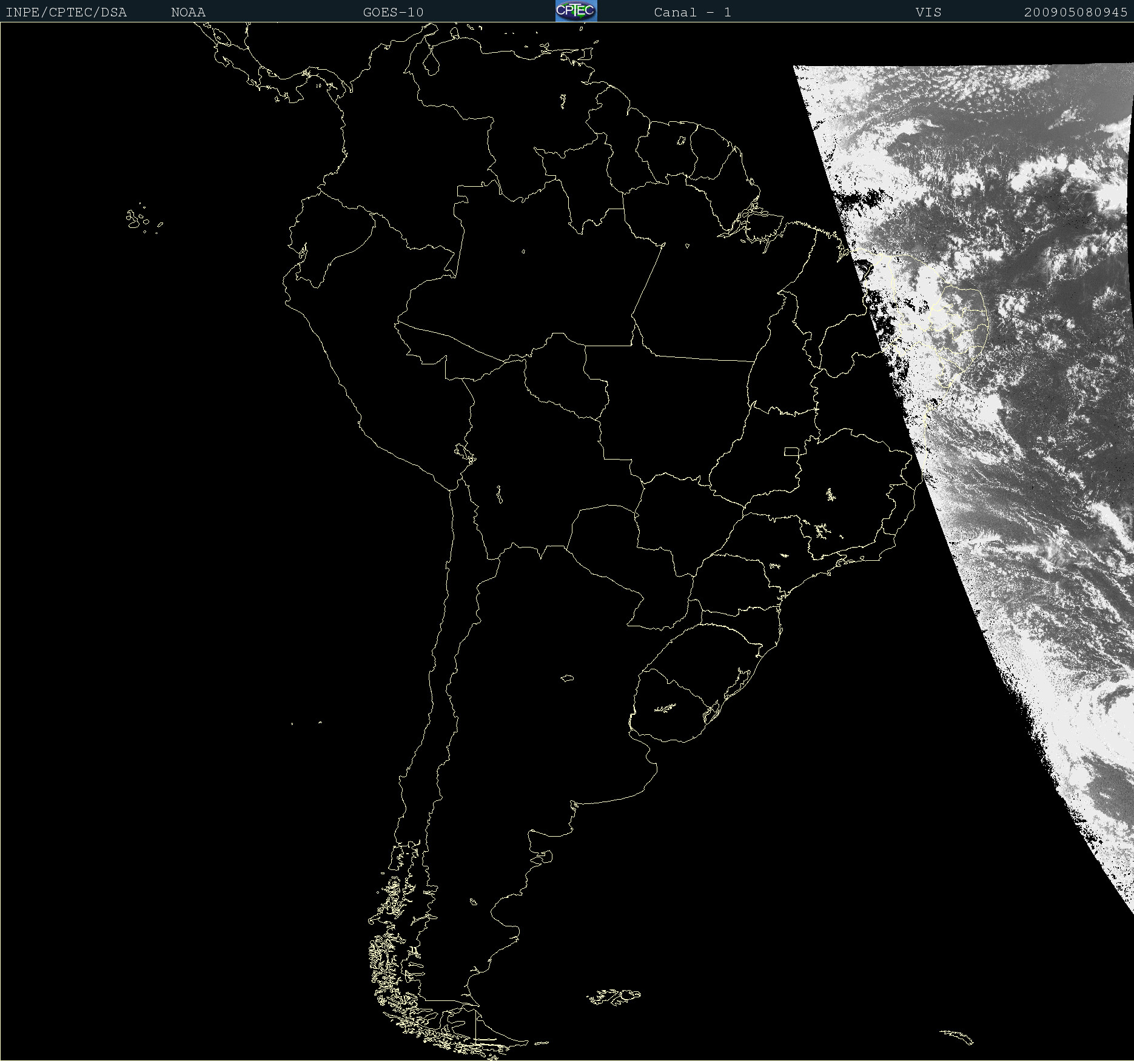Click the VIS label in the header
This screenshot has width=1134, height=1061.
[x=928, y=12]
